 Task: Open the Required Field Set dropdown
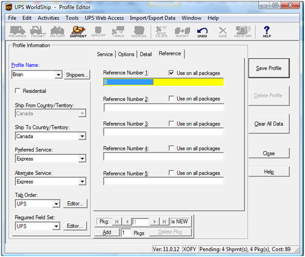click(x=56, y=226)
